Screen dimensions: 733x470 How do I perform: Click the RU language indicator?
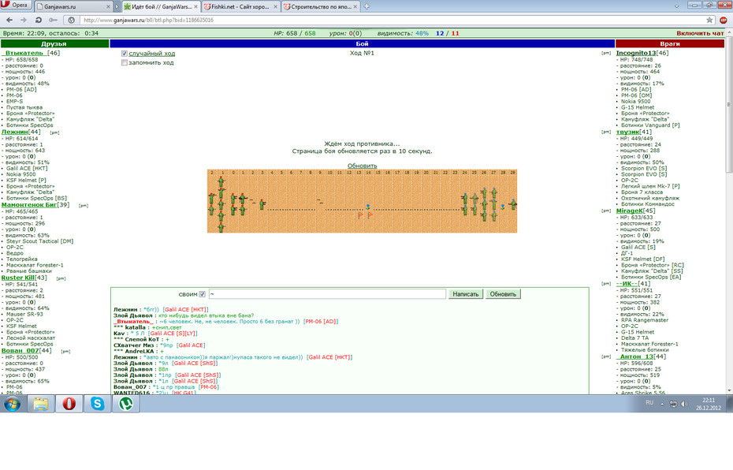coord(649,403)
